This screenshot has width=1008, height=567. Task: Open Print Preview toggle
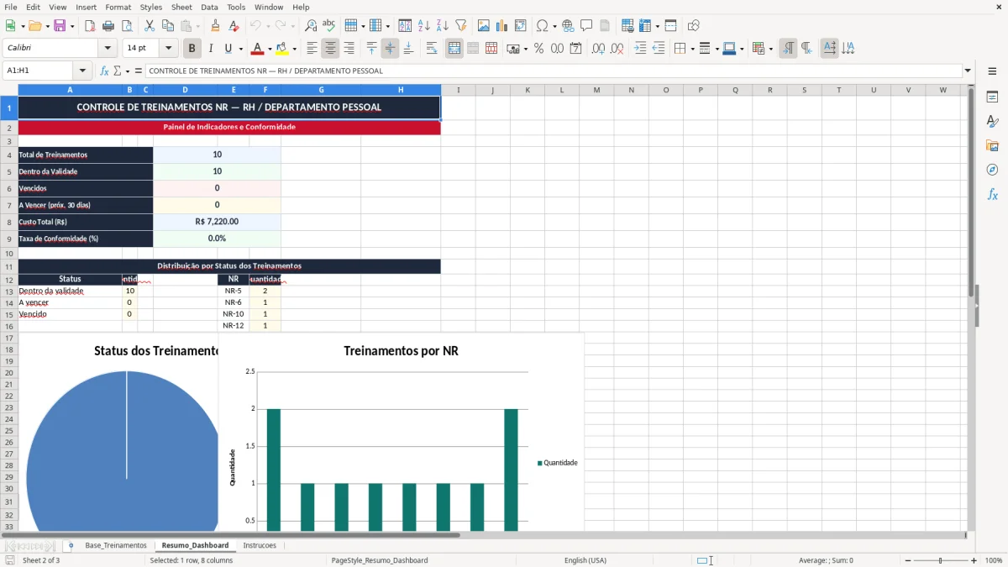tap(126, 26)
